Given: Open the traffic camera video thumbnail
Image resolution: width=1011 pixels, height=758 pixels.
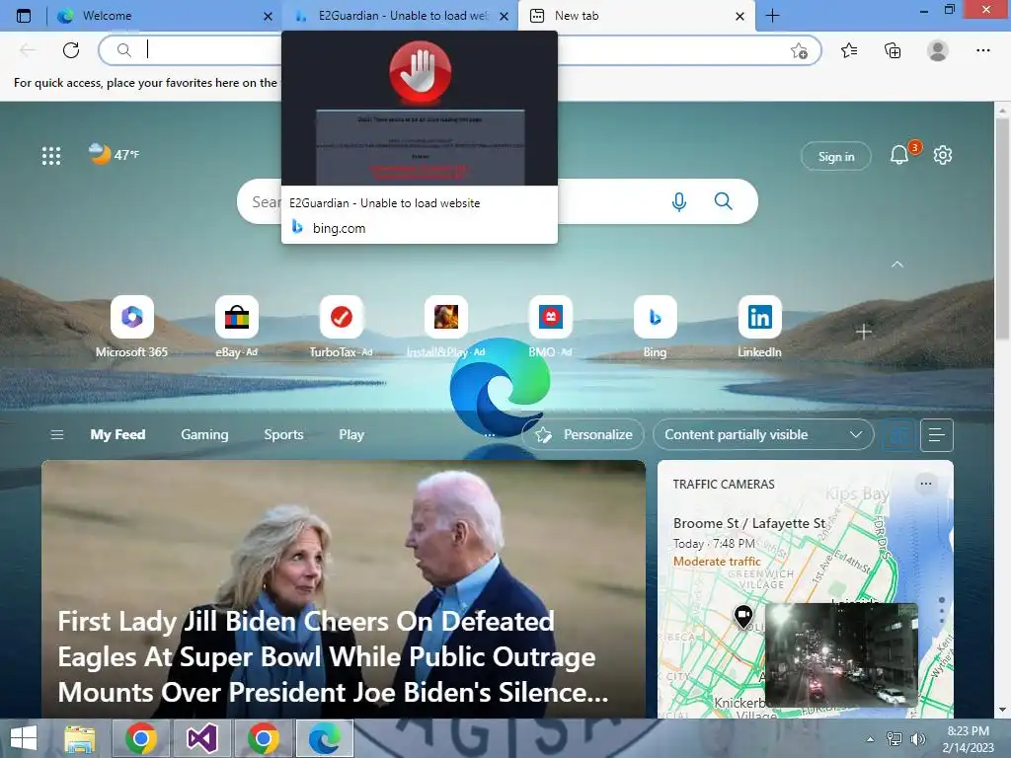Looking at the screenshot, I should point(841,654).
